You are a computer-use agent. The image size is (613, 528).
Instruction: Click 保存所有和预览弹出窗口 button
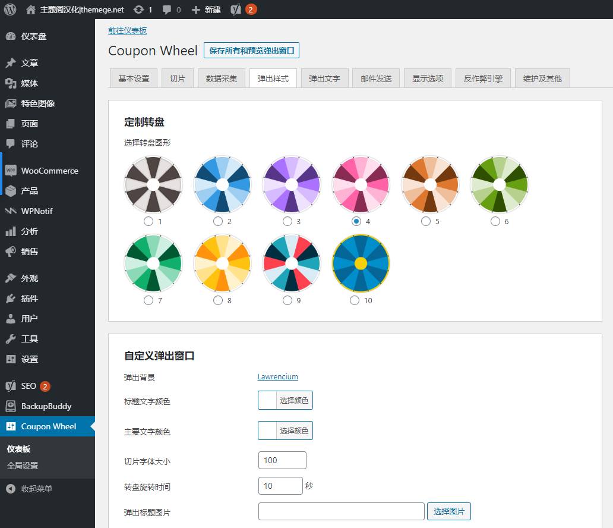251,51
